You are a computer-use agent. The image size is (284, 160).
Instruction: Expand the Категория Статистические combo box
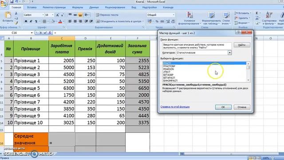click(x=229, y=53)
